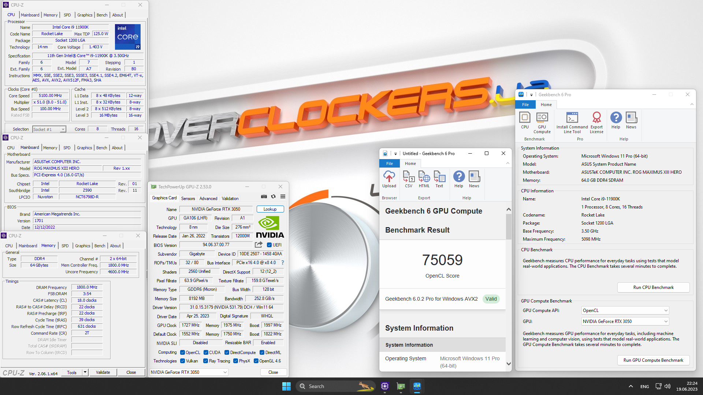Click the CPU-Z taskbar icon
This screenshot has height=395, width=703.
pyautogui.click(x=384, y=386)
